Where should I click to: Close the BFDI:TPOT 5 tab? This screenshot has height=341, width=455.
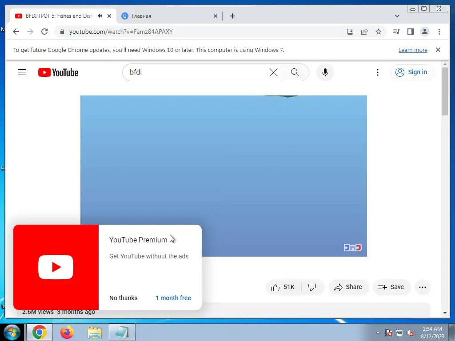pos(109,16)
